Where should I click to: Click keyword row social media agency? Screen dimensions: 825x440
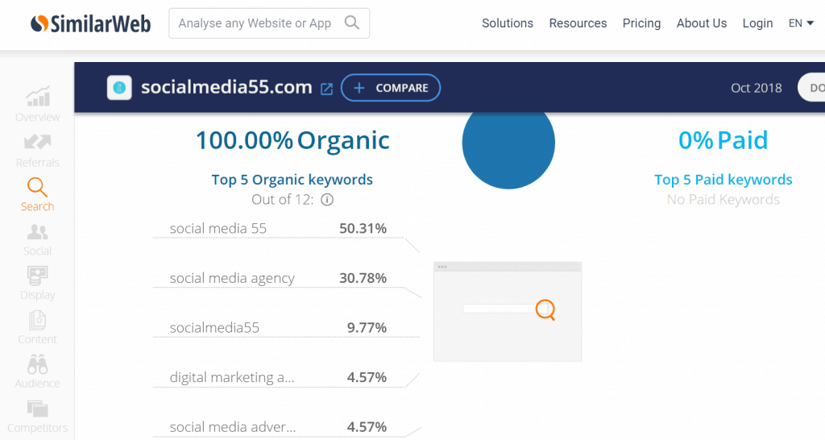click(278, 278)
